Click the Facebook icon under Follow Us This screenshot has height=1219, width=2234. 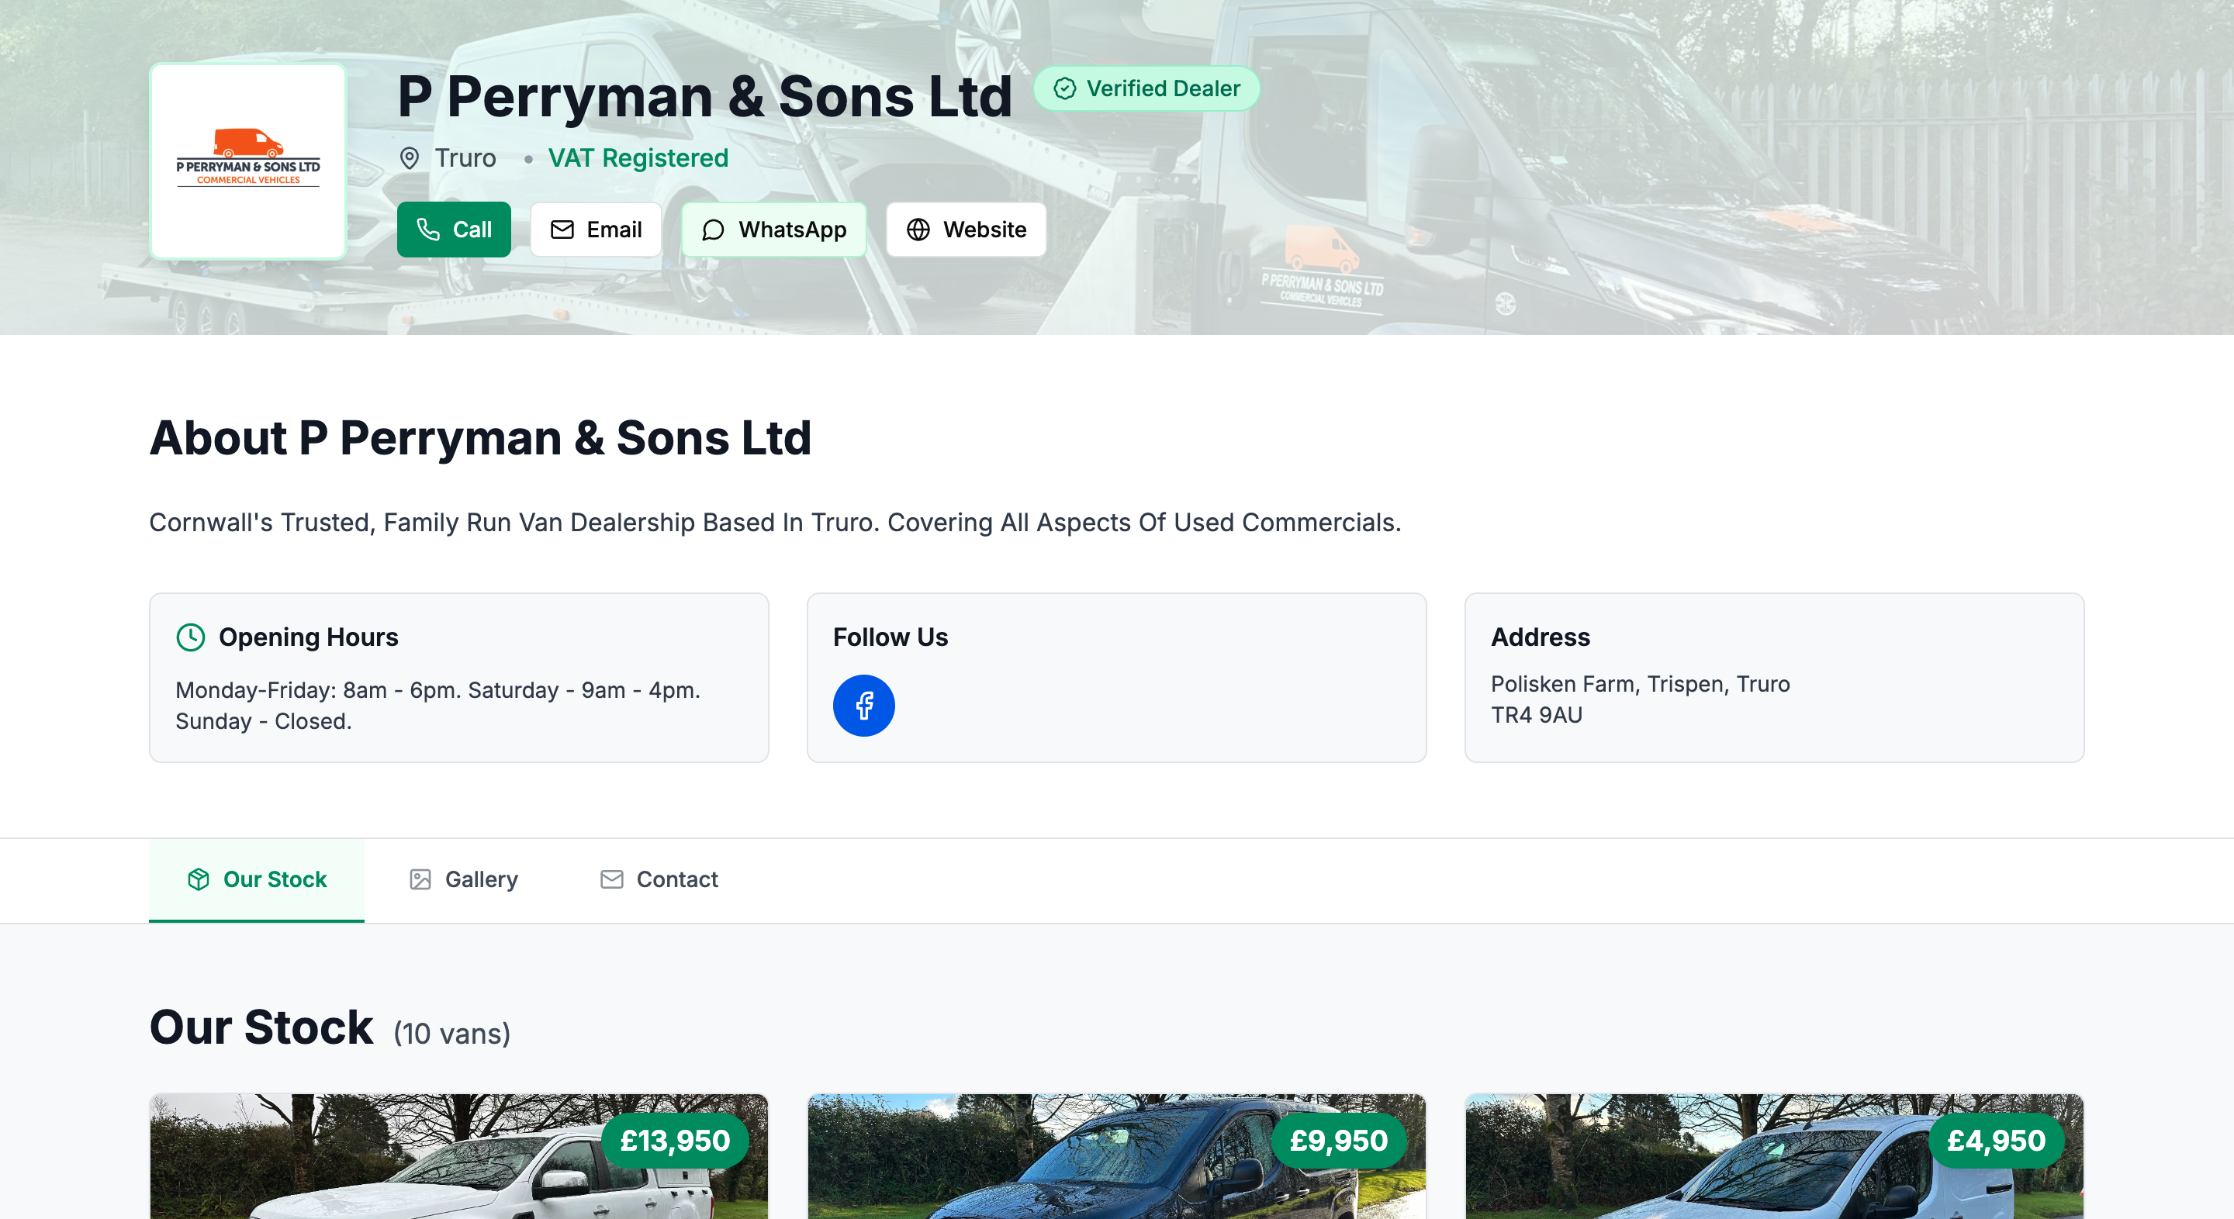point(863,705)
